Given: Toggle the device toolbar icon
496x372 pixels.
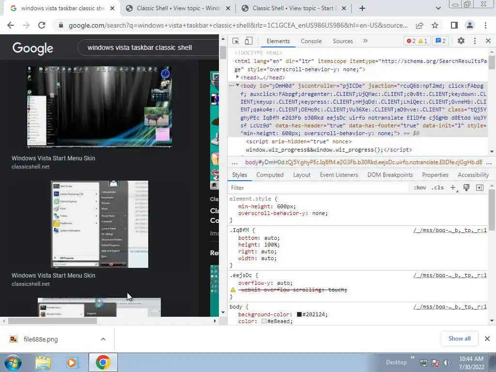Looking at the screenshot, I should tap(248, 41).
